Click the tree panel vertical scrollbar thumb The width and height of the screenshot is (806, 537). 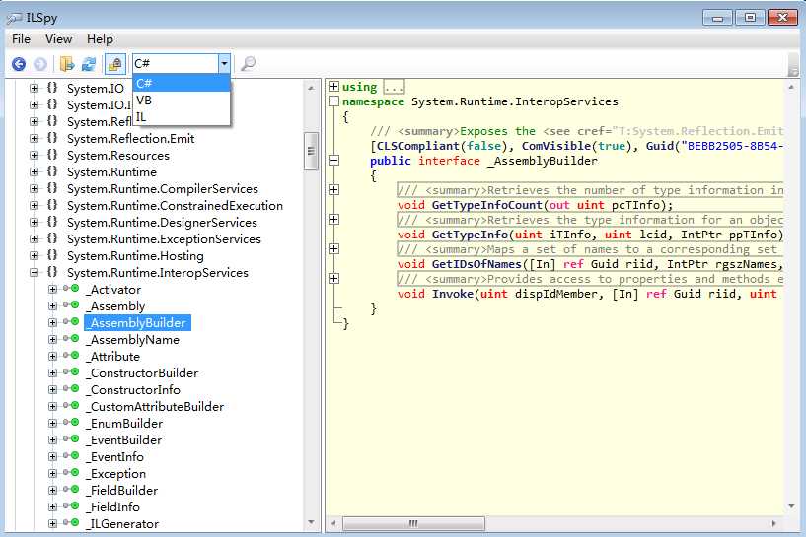click(x=311, y=151)
